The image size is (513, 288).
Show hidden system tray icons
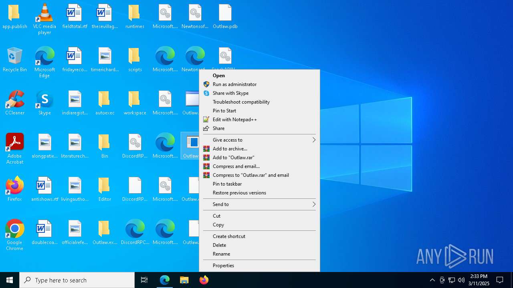point(432,280)
